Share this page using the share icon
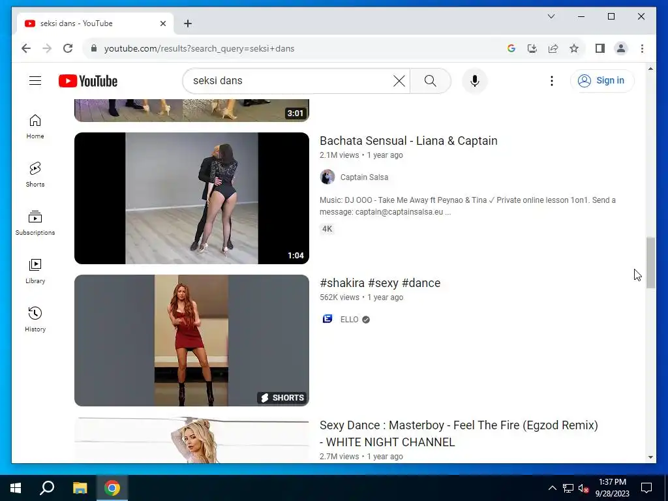 coord(553,48)
